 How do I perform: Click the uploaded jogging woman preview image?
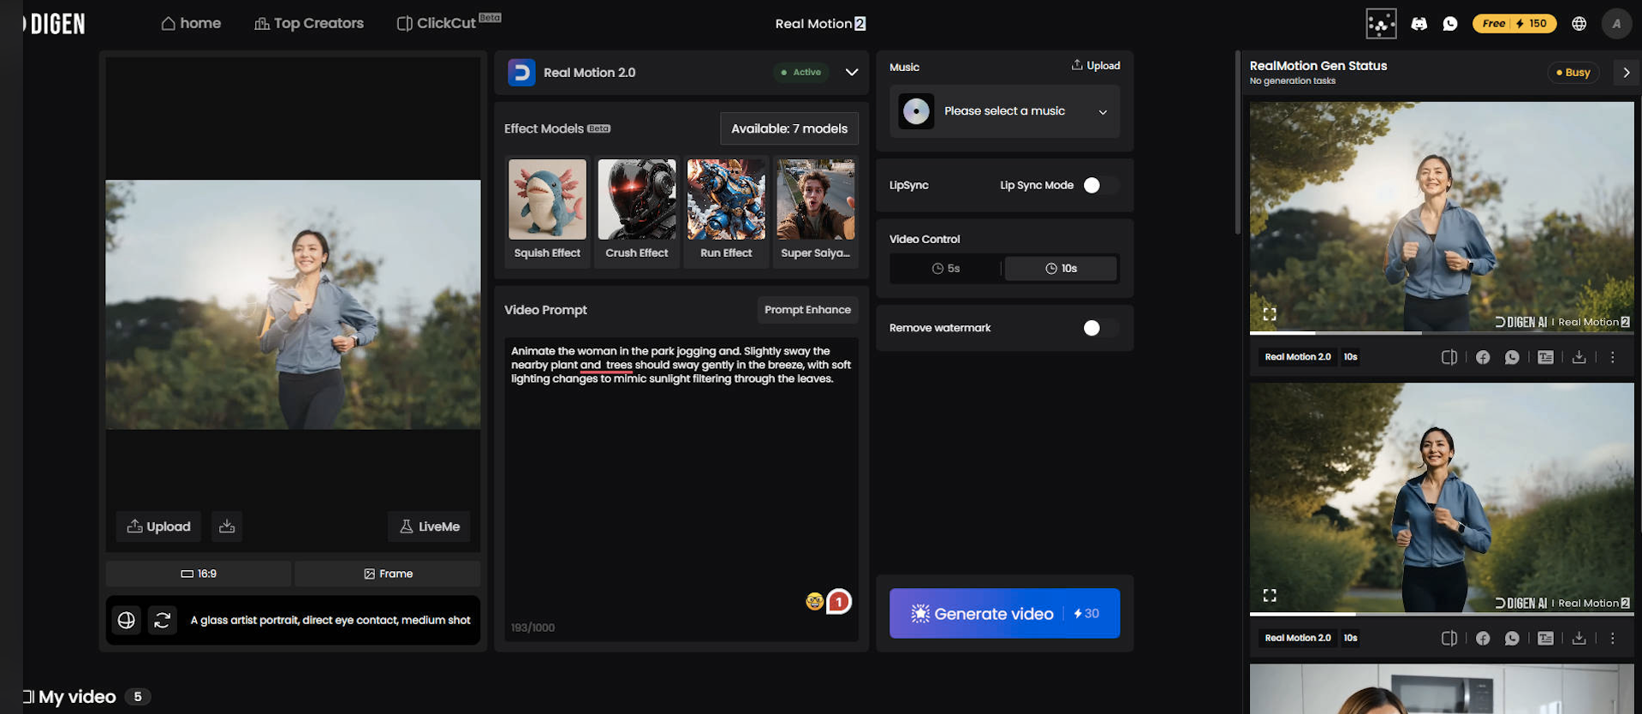tap(293, 304)
